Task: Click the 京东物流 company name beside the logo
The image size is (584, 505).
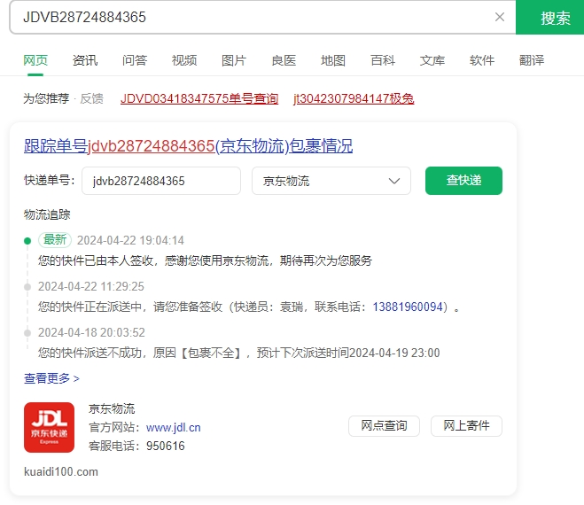Action: [x=112, y=408]
